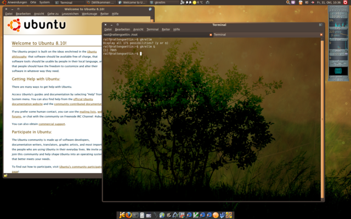Screen dimensions: 351x219
Task: Open the orange ball icon in the dock
Action: (x=216, y=215)
